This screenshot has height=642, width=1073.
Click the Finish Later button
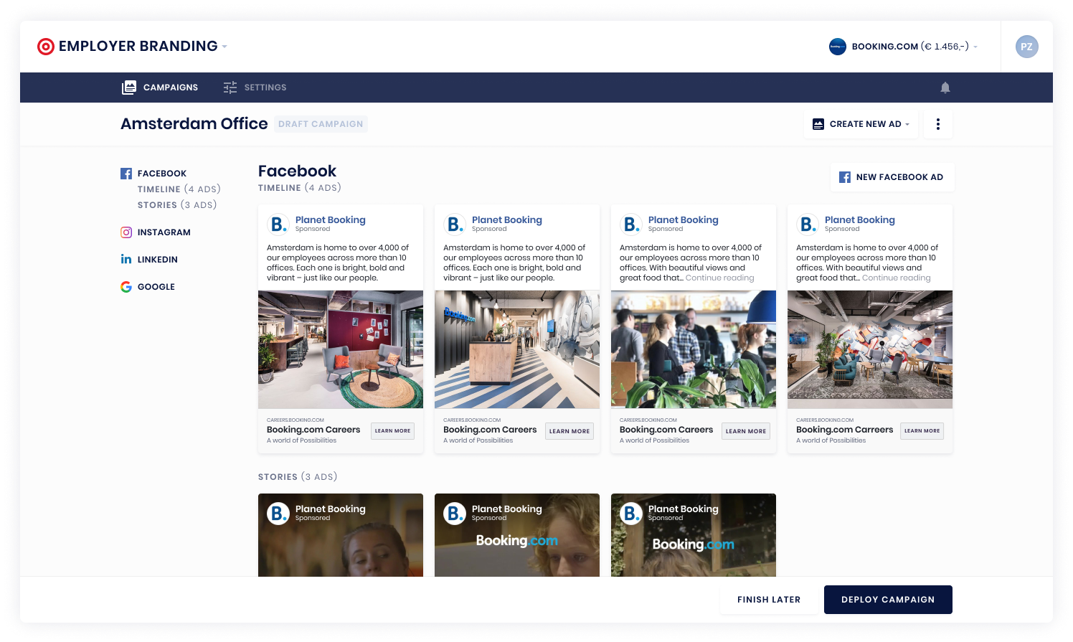(769, 600)
